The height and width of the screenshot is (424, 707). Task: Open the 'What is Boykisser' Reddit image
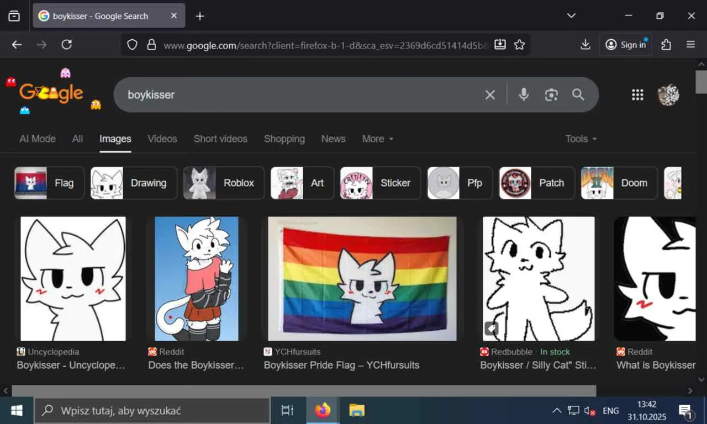(655, 279)
